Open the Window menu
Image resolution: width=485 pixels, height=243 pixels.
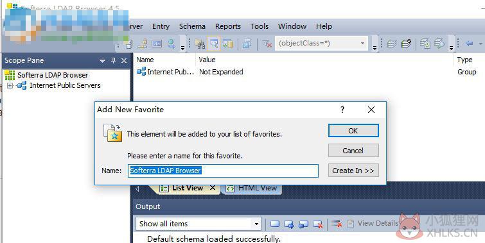coord(292,26)
